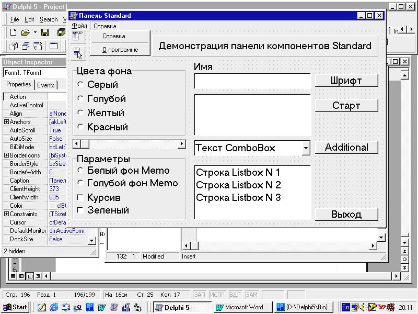This screenshot has height=314, width=418.
Task: Open Internet Explorer from the quick launch
Action: pos(54,307)
